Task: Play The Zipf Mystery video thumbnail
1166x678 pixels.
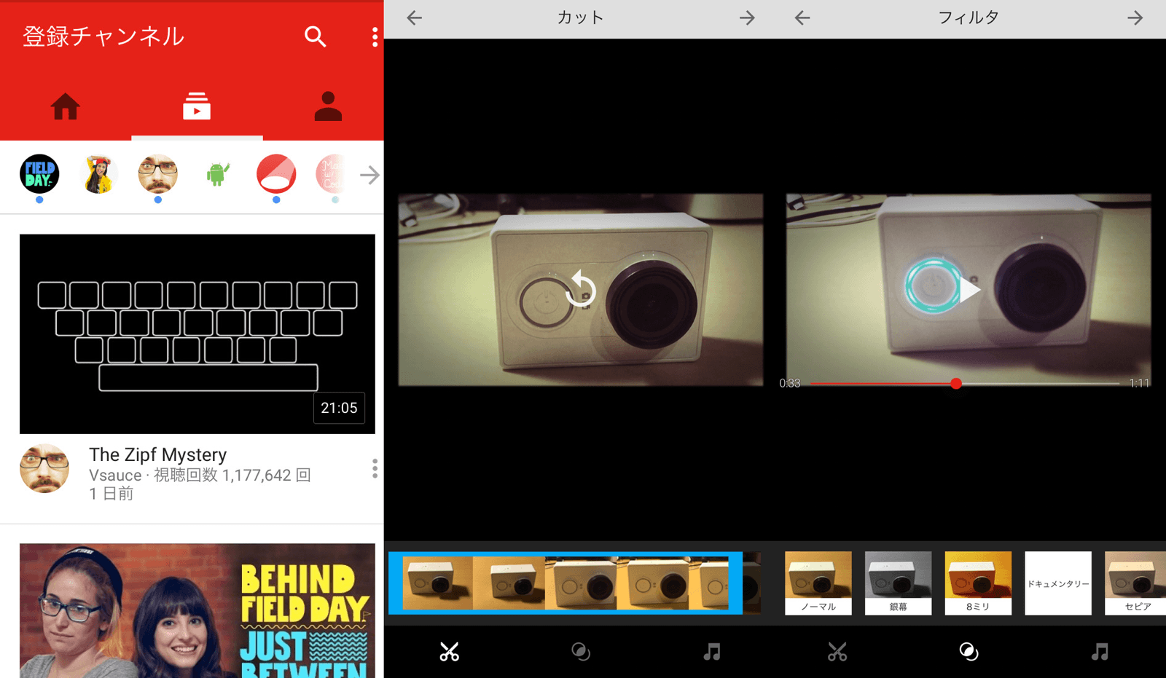Action: (x=197, y=334)
